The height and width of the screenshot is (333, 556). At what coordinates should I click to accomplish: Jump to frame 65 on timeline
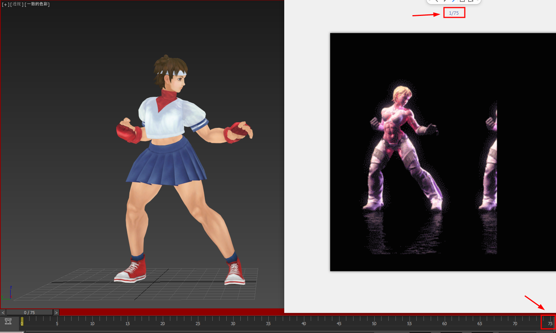pyautogui.click(x=480, y=324)
